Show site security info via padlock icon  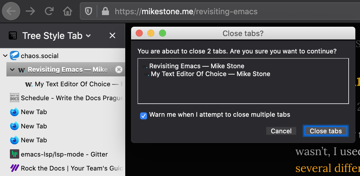click(x=105, y=11)
